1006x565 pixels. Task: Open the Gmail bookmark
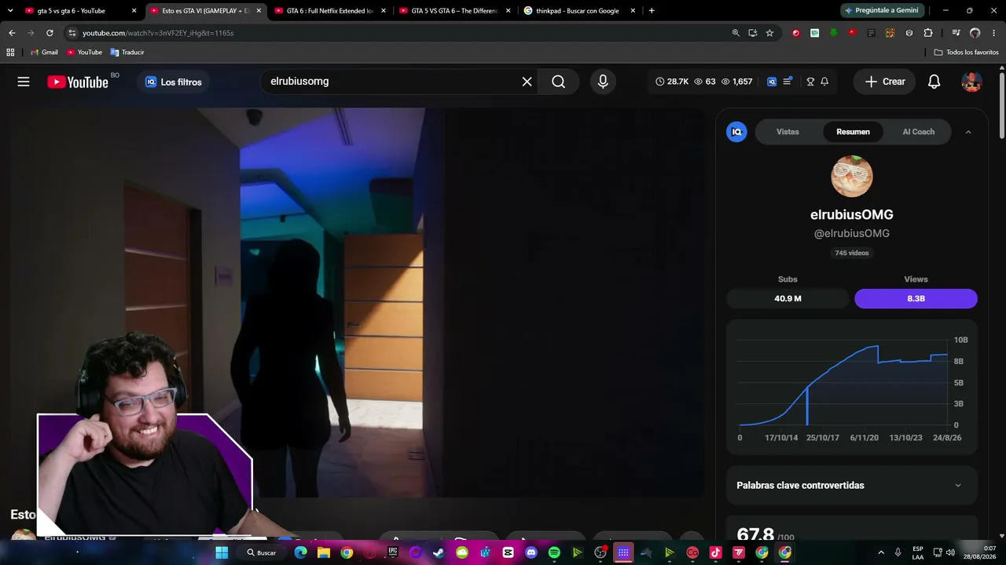click(44, 52)
